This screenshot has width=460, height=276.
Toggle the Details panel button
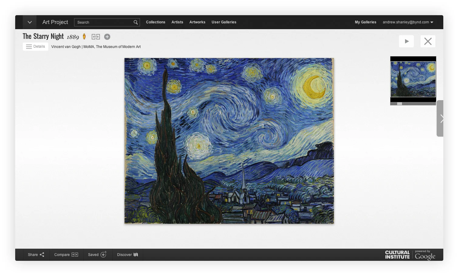[36, 46]
